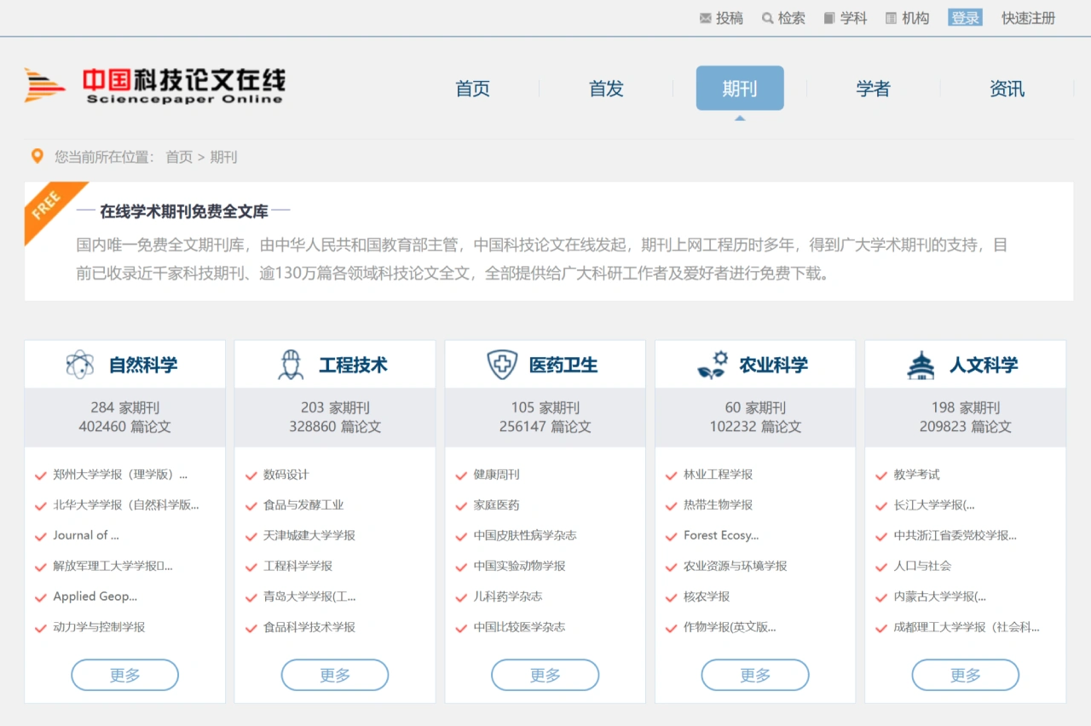Open the 自然科学 category heading
The image size is (1091, 726).
coord(143,365)
